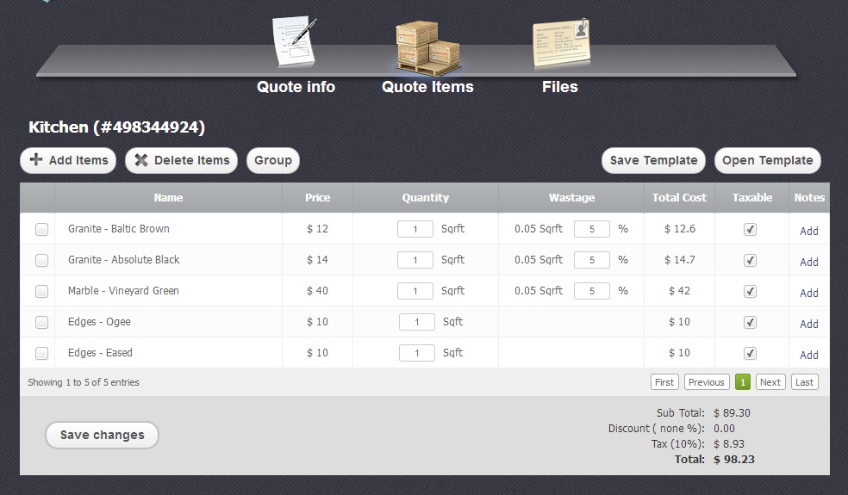848x495 pixels.
Task: Click Save Template button
Action: (653, 160)
